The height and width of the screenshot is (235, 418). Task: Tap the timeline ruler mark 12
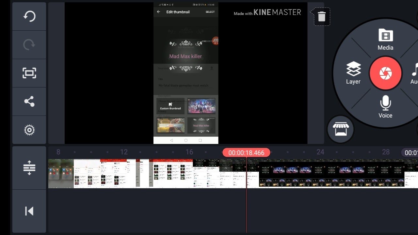[x=124, y=152]
